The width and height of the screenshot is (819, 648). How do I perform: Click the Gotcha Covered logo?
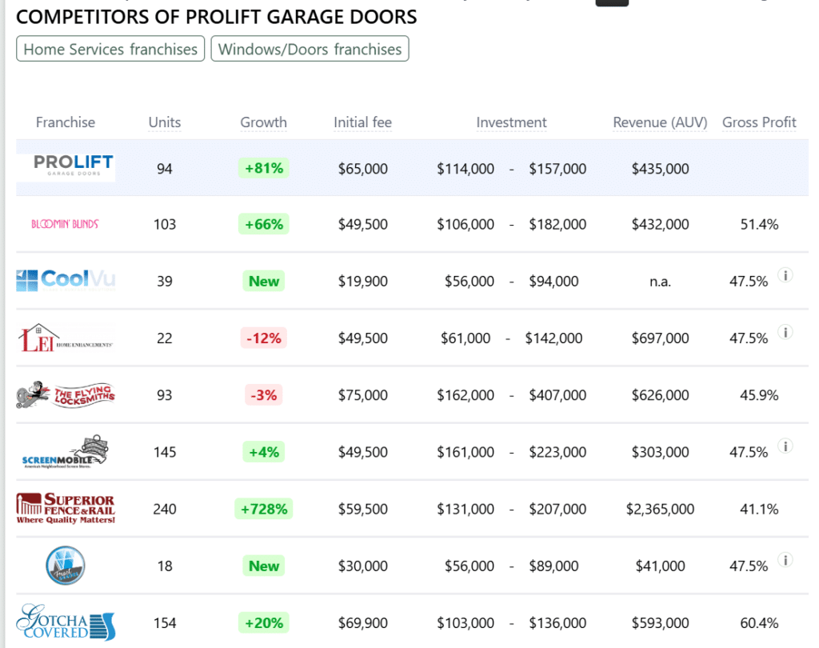point(66,622)
